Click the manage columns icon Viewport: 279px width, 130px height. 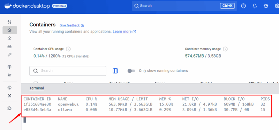(x=115, y=71)
